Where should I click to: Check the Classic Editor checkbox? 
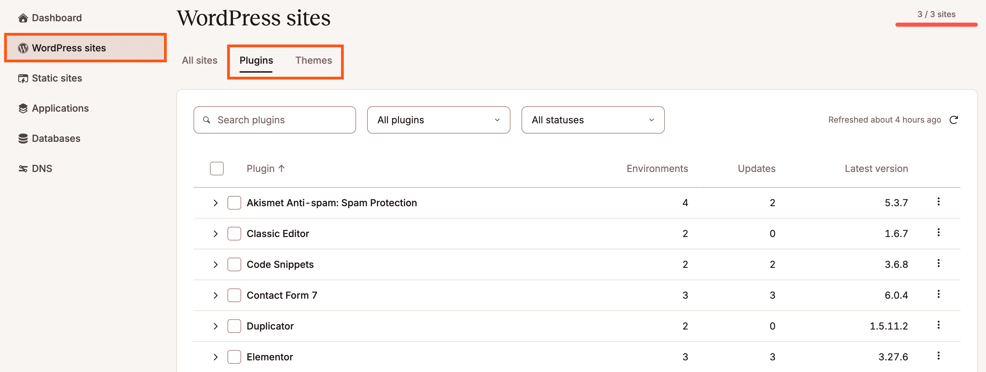click(x=234, y=234)
